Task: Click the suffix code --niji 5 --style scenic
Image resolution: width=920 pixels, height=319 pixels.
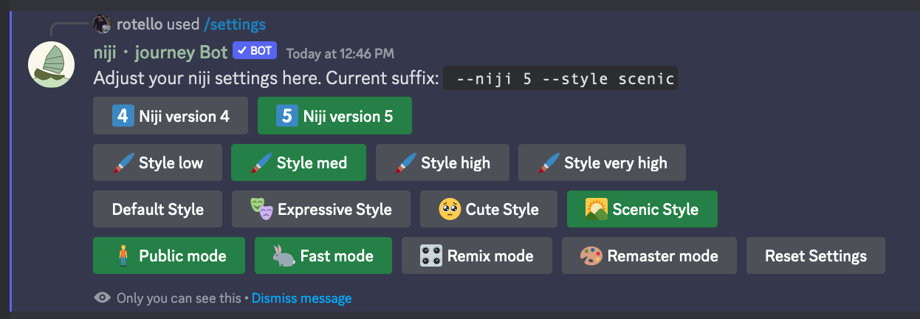Action: pyautogui.click(x=560, y=78)
